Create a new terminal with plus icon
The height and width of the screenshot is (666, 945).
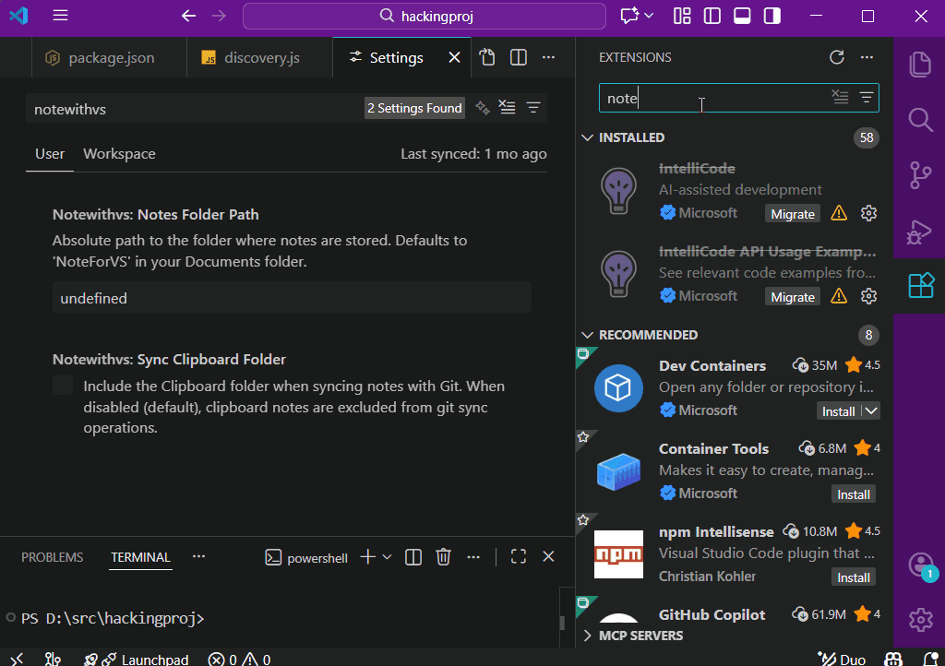[367, 557]
